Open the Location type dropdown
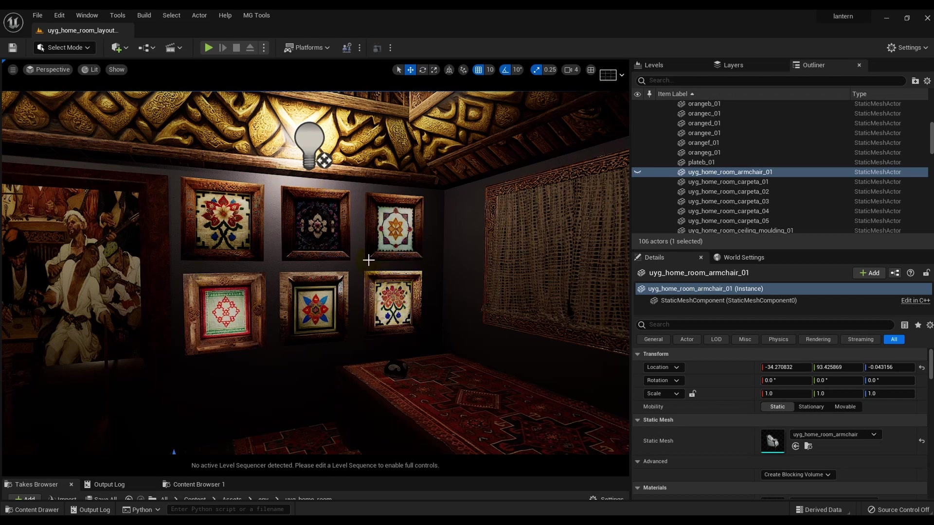 (663, 367)
